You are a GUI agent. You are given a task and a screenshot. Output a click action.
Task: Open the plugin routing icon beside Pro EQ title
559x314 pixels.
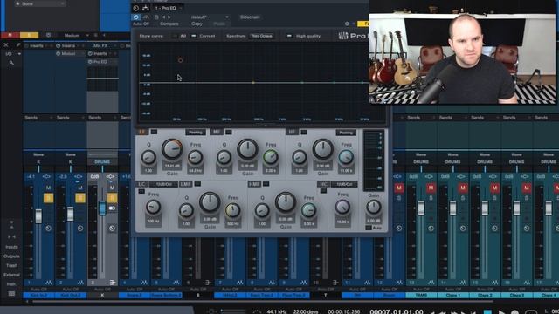coord(146,8)
